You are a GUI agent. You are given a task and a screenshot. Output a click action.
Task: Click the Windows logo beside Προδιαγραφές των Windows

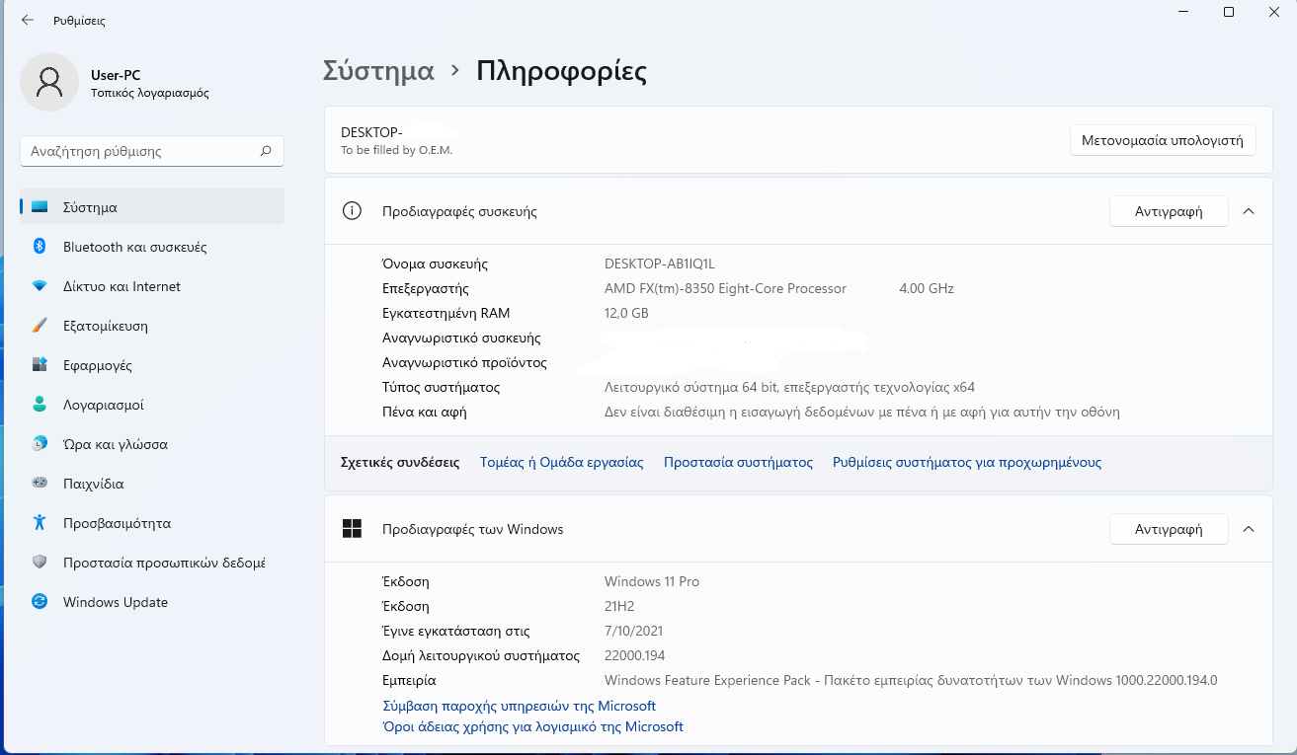(352, 529)
